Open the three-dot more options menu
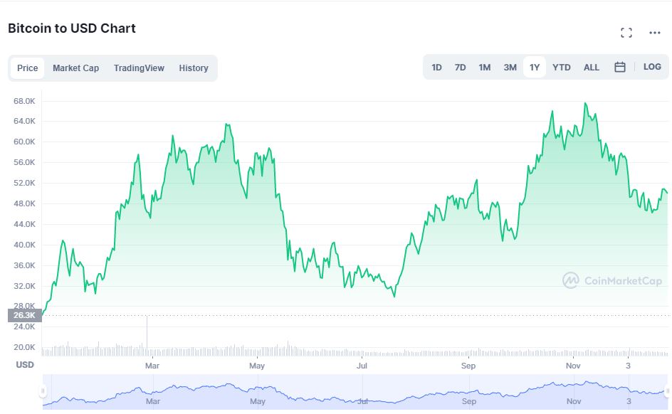This screenshot has width=672, height=414. 654,33
